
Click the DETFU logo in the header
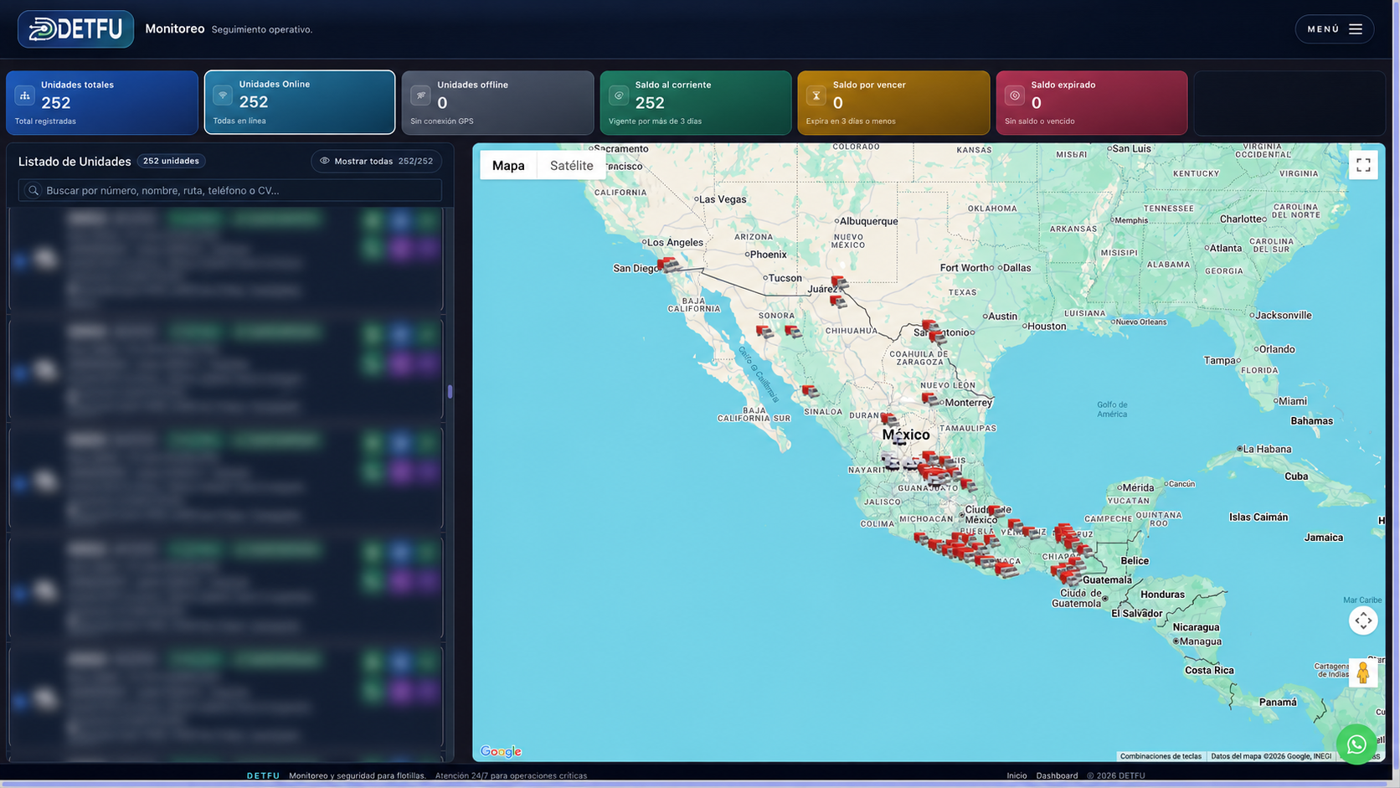point(75,29)
